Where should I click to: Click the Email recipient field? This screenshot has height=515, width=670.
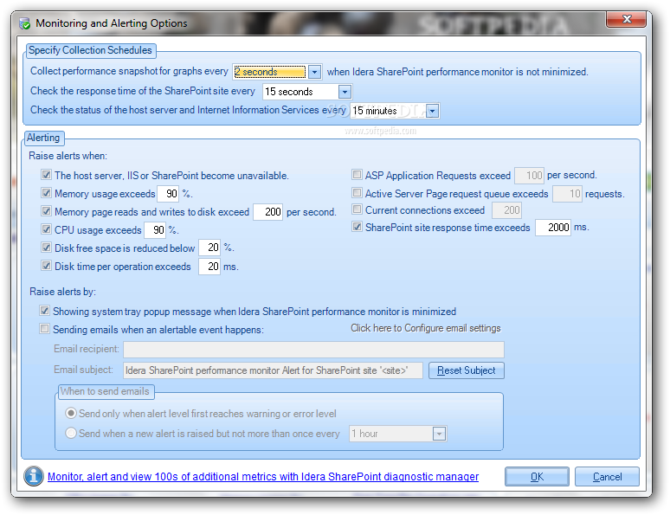[313, 350]
